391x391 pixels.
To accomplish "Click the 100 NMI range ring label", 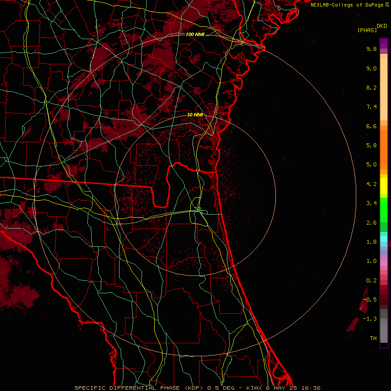I will tap(195, 34).
